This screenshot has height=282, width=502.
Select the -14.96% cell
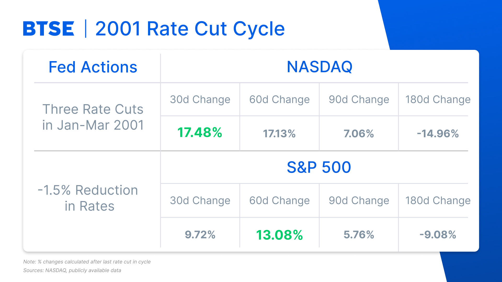pyautogui.click(x=438, y=134)
